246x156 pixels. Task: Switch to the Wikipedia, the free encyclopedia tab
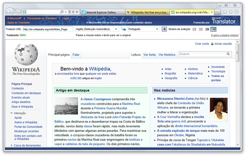[x=148, y=12]
